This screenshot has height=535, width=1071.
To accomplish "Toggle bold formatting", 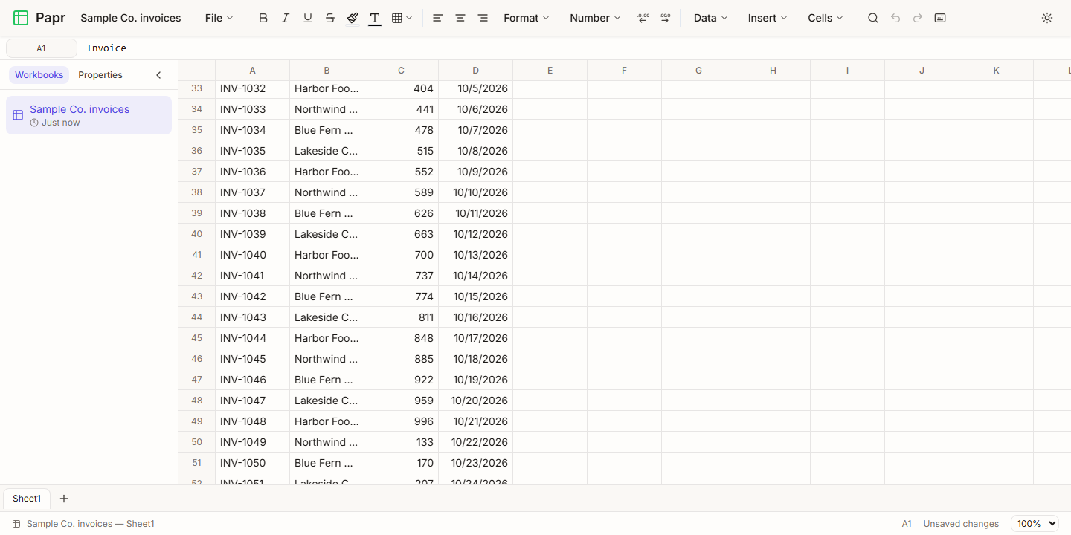I will [263, 18].
